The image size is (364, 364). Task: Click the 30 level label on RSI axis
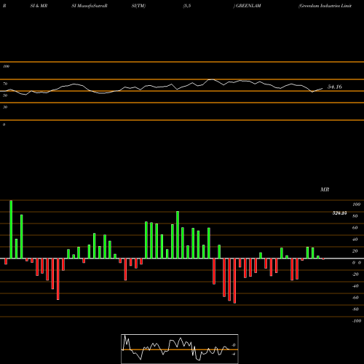(x=5, y=107)
